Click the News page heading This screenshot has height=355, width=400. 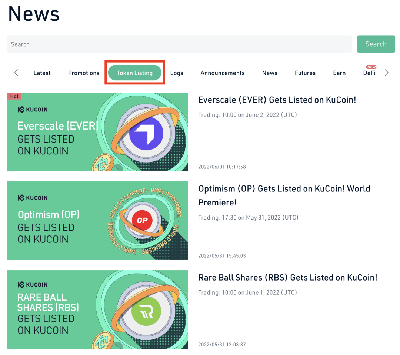coord(34,14)
